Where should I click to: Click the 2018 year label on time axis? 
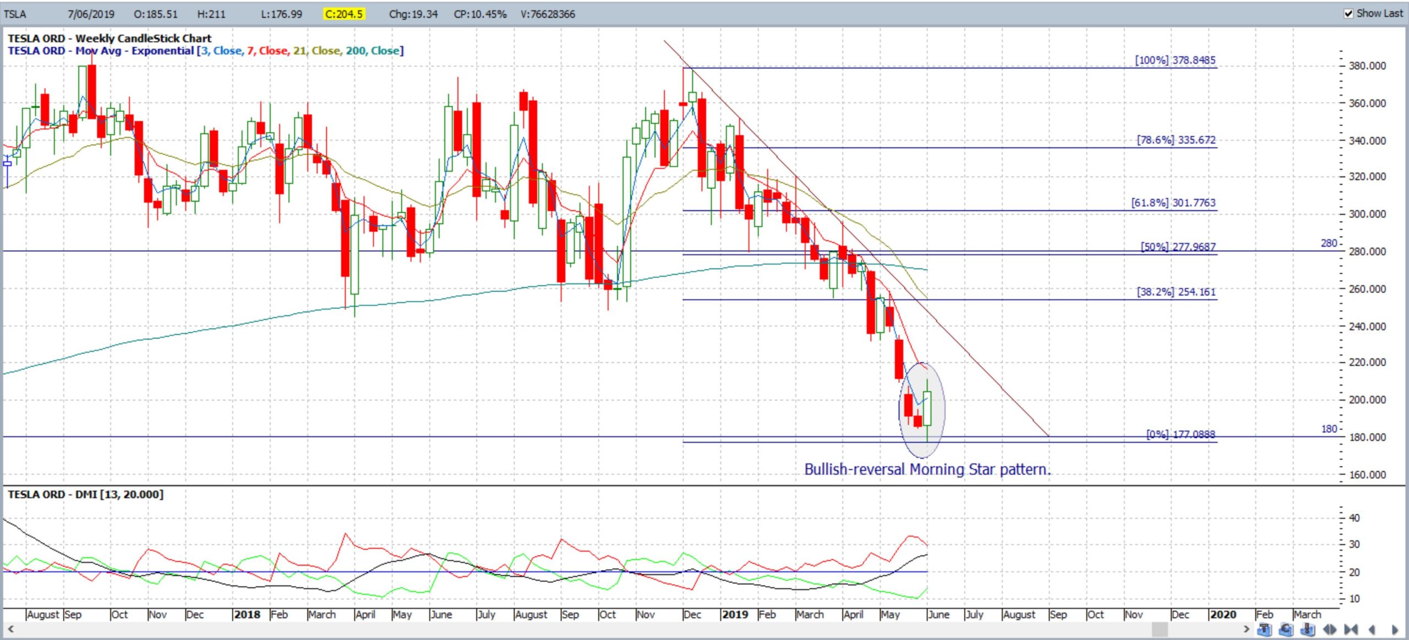[x=247, y=614]
